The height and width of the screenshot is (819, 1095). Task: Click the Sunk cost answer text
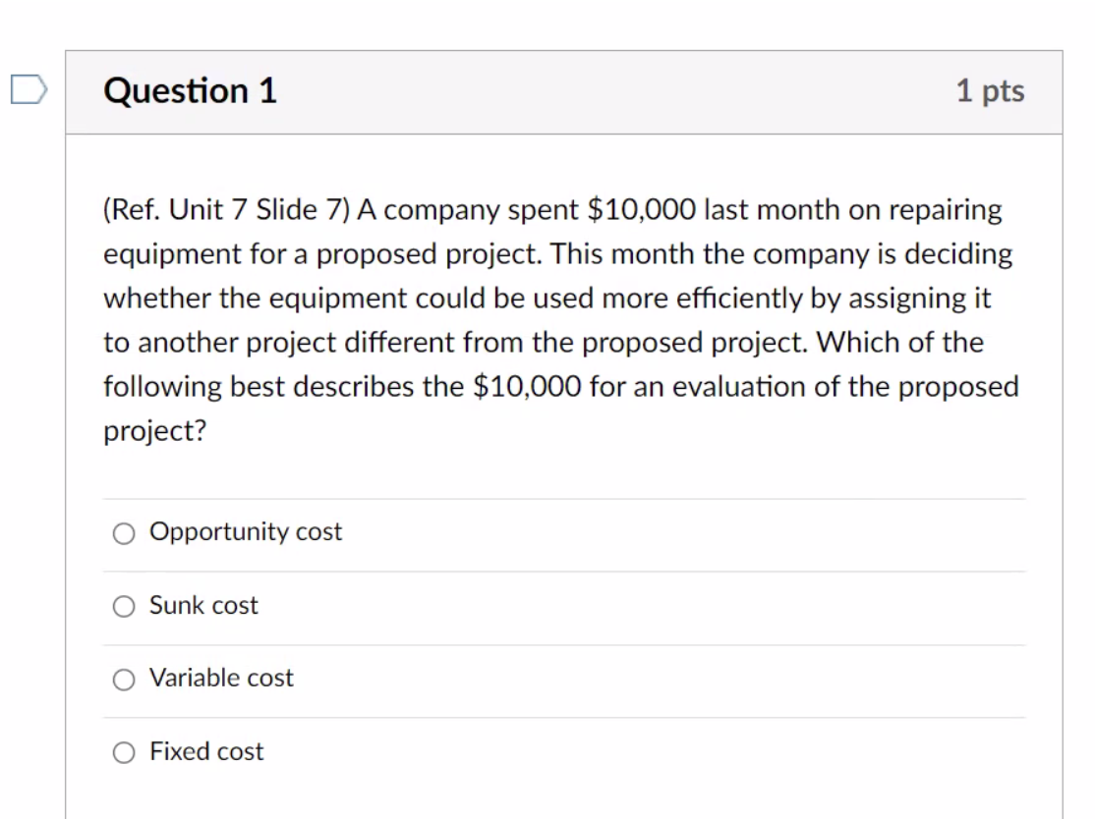(202, 606)
